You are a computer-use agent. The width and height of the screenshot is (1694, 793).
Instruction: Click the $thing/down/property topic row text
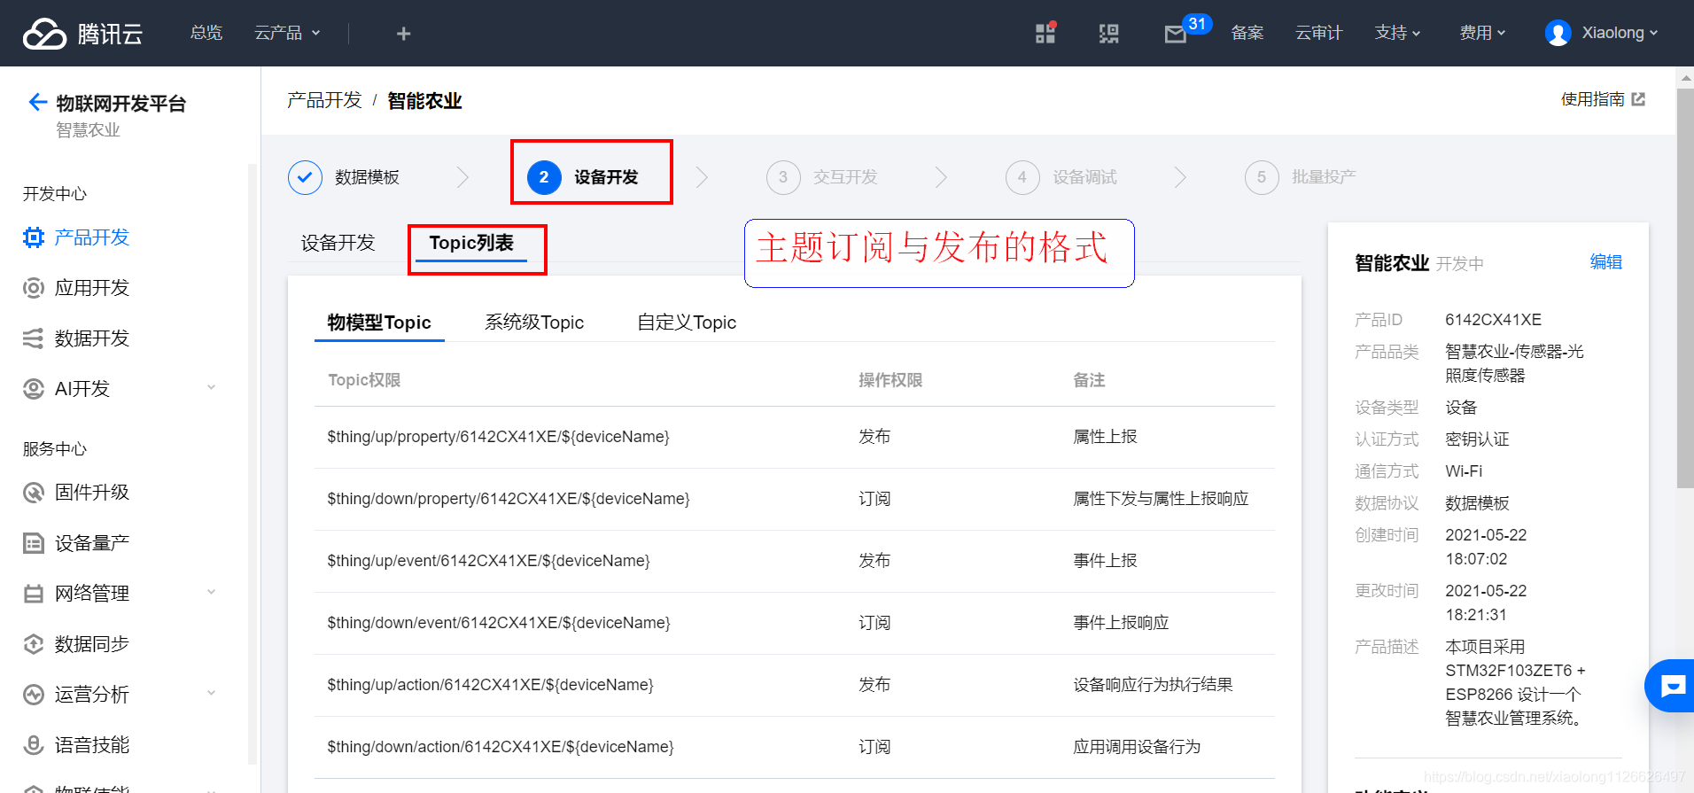coord(509,499)
